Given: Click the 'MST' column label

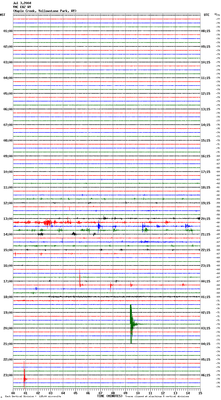Looking at the screenshot, I should 3,15.
